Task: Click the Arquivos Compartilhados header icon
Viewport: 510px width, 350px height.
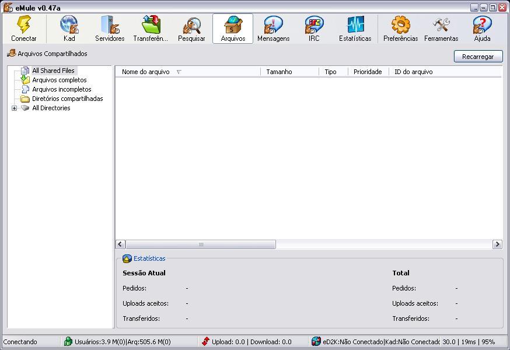Action: [12, 53]
